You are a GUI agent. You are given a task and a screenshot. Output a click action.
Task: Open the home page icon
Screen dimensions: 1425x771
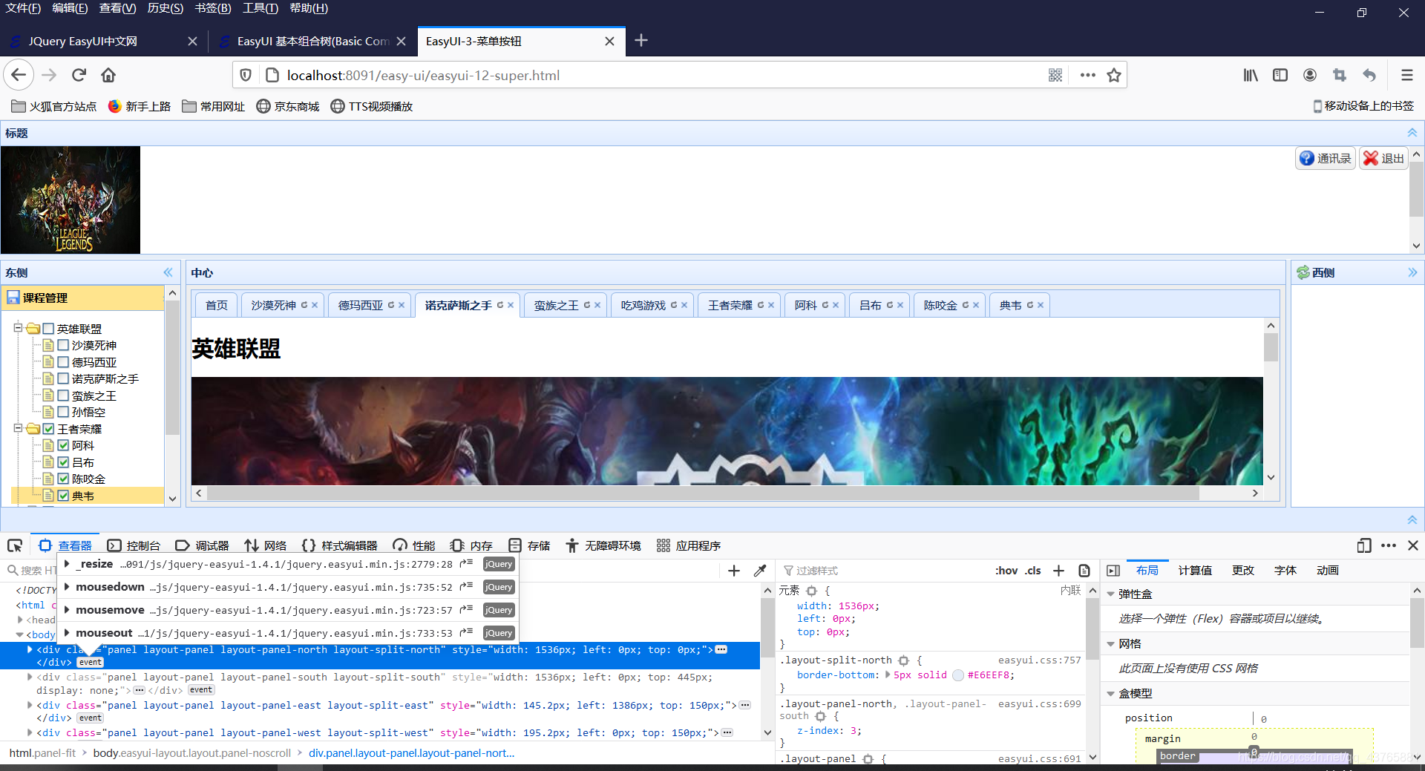coord(108,75)
